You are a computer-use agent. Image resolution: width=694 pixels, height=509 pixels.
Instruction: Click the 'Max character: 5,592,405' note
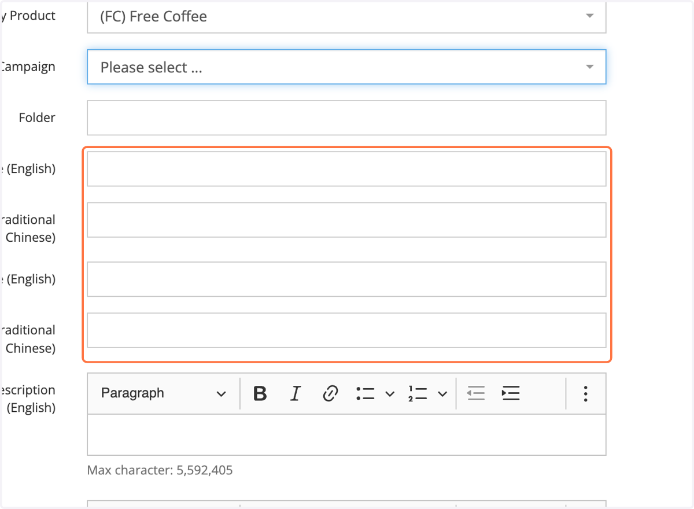tap(160, 470)
